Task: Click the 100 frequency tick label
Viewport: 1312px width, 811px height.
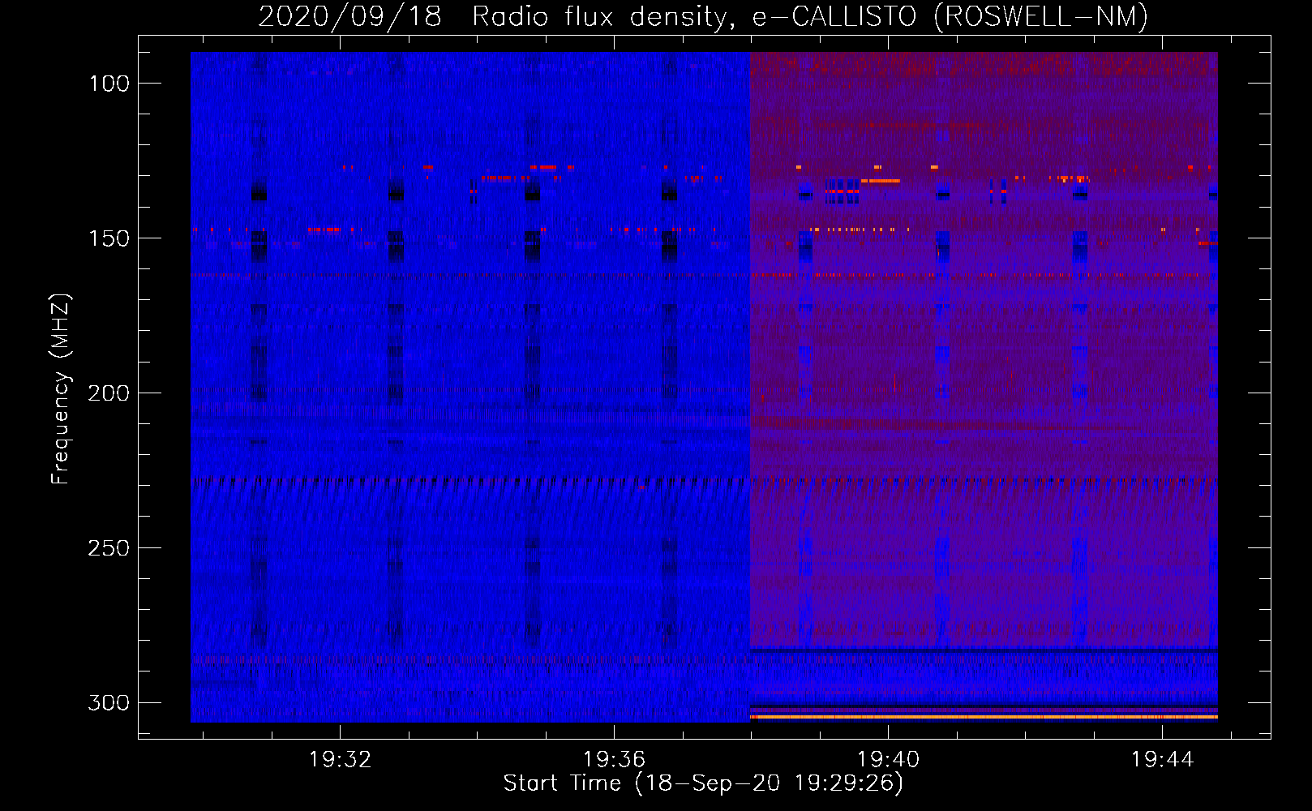Action: (x=109, y=84)
